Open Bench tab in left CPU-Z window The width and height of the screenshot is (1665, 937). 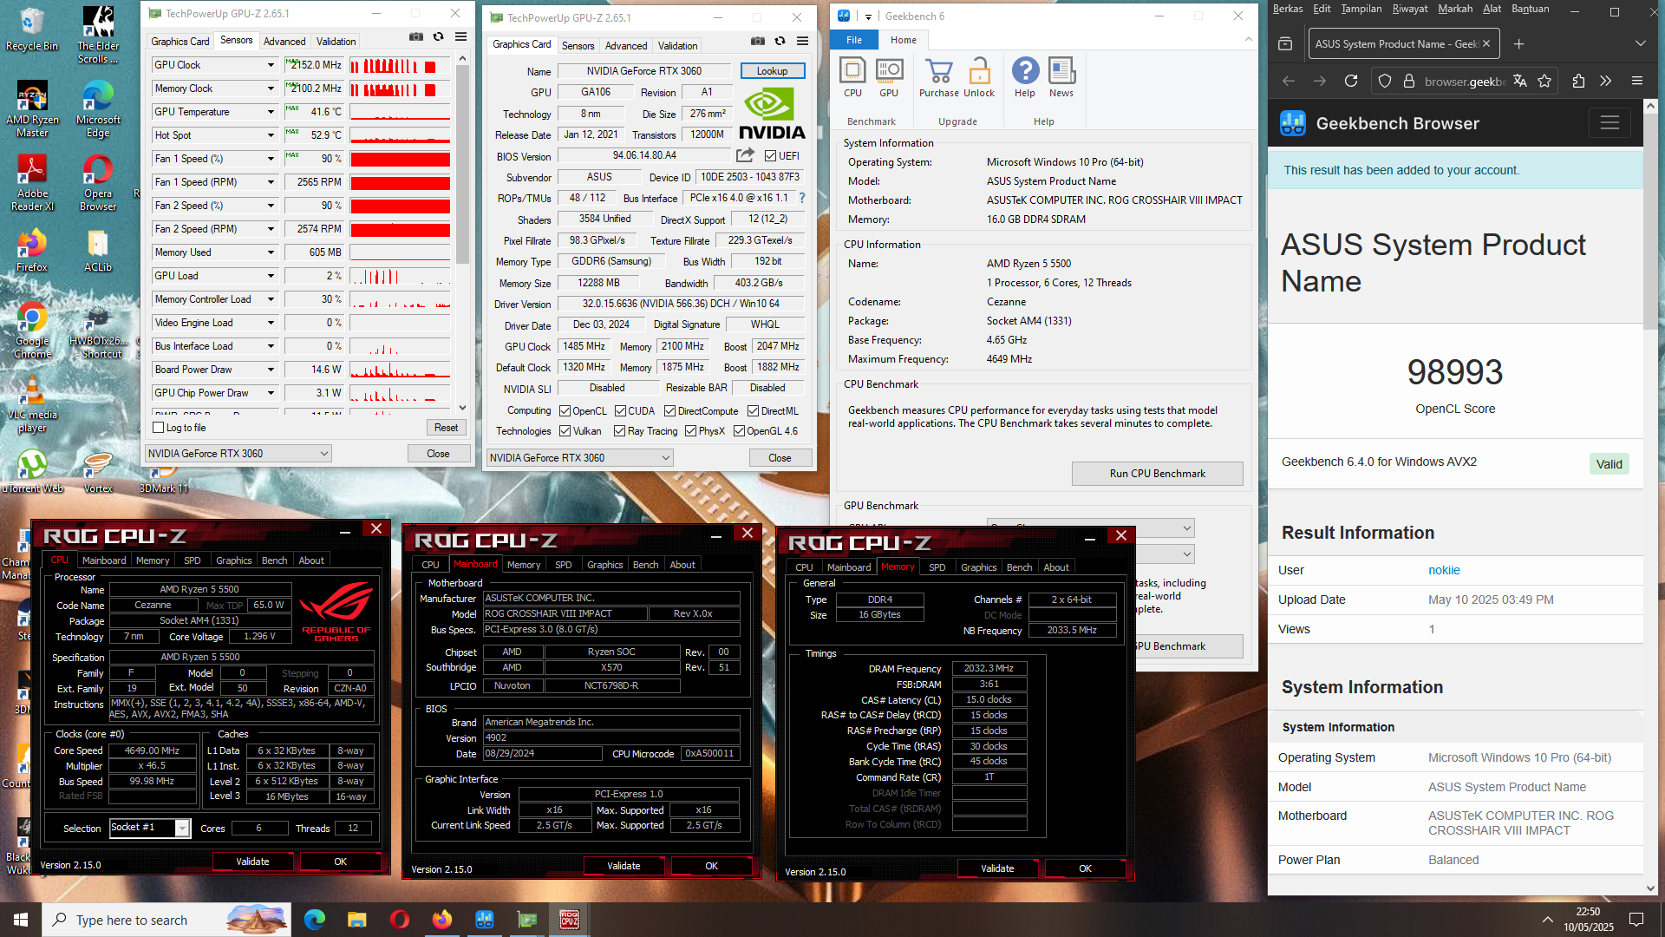click(x=274, y=560)
